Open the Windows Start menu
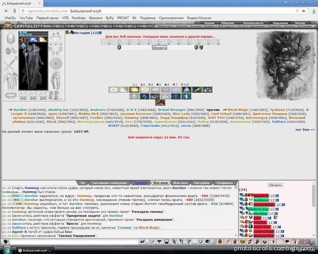 [7, 250]
